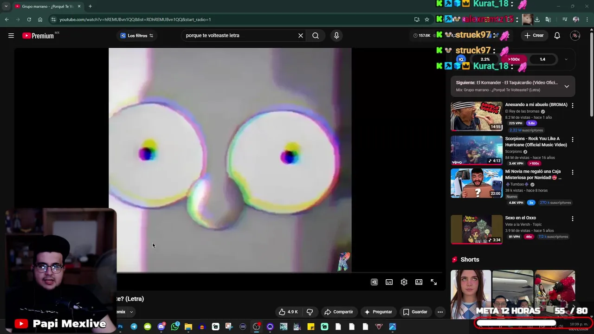Dislike the video

(x=310, y=312)
